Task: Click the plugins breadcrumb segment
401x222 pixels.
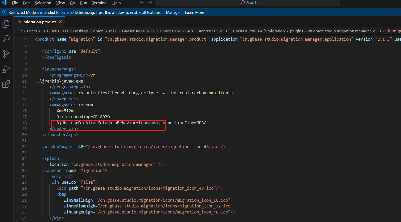Action: (296, 31)
